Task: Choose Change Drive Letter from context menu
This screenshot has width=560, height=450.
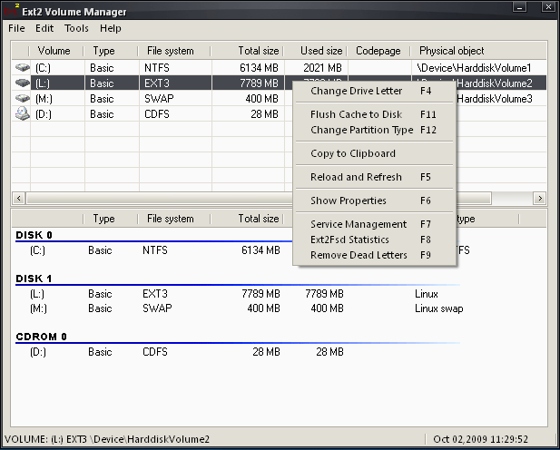Action: 374,91
